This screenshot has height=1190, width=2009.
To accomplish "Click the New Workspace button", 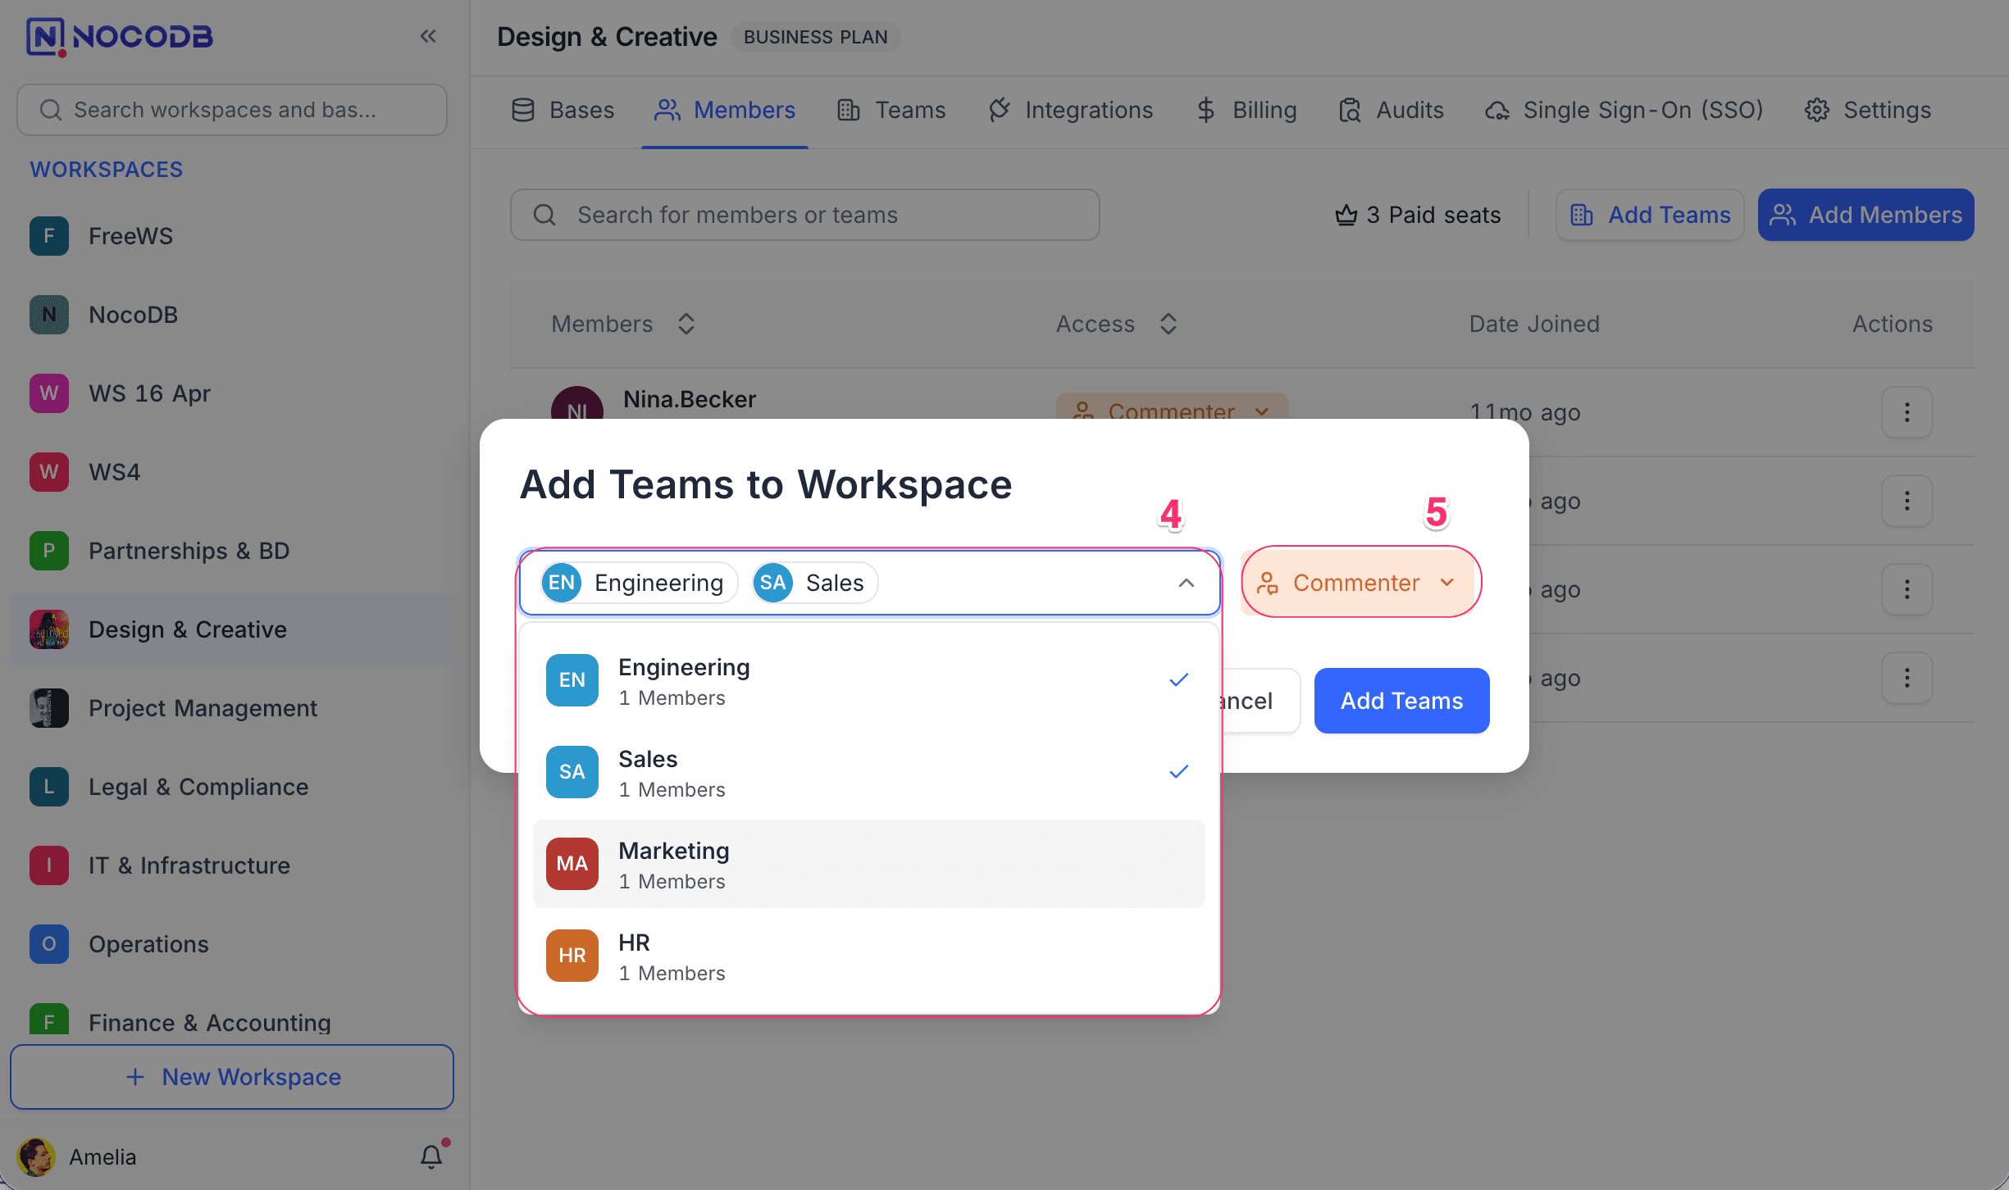I will pyautogui.click(x=232, y=1076).
